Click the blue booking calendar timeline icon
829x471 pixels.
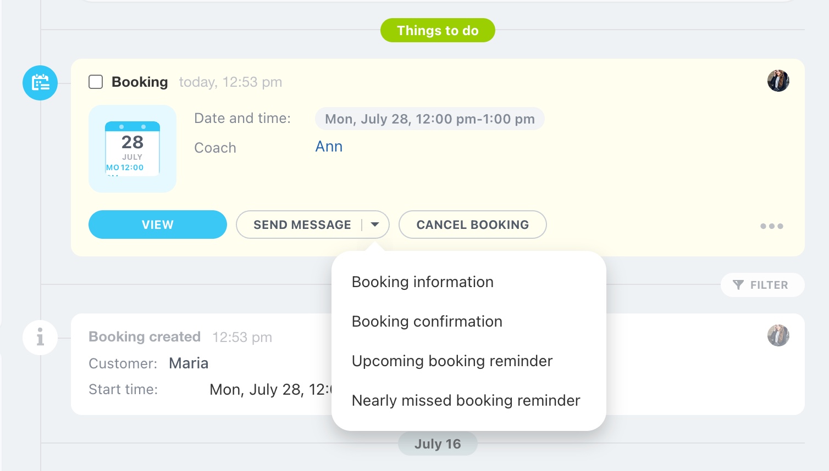(x=40, y=83)
